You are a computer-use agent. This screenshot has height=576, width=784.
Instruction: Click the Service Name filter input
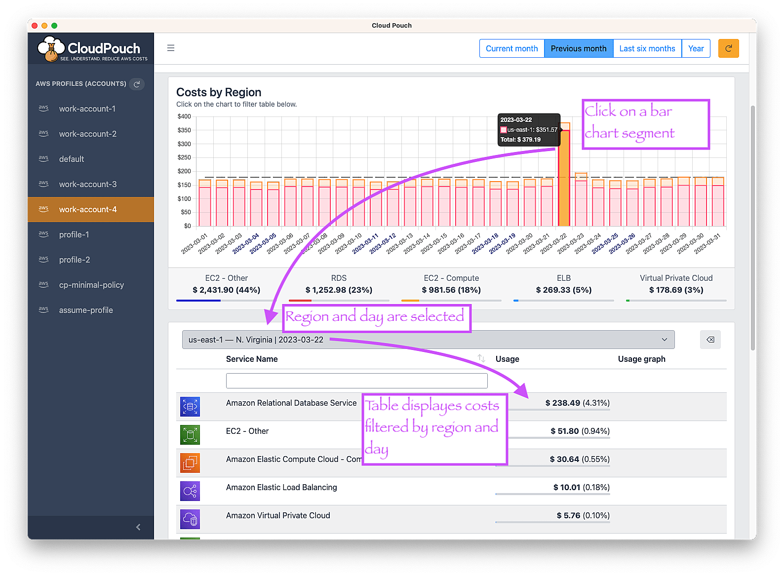coord(357,381)
